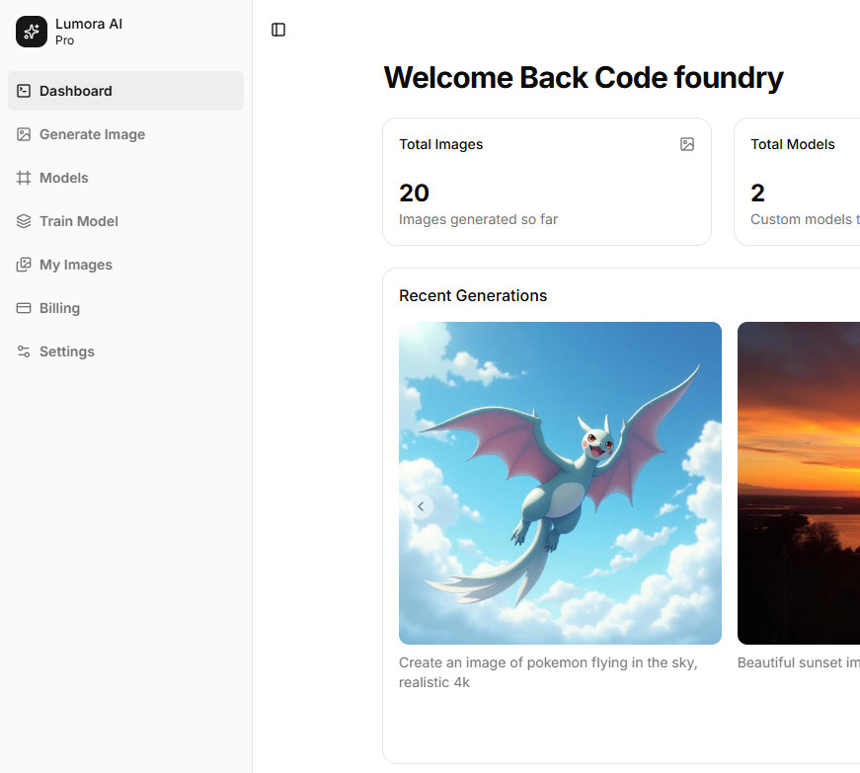This screenshot has width=860, height=773.
Task: Open Settings from the sidebar
Action: coord(125,351)
